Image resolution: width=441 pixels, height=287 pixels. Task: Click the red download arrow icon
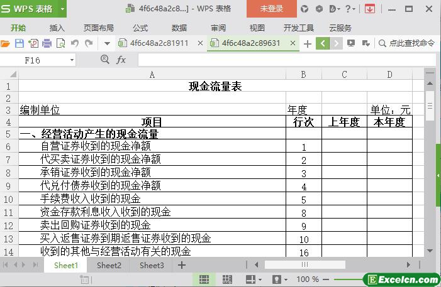tap(370, 9)
